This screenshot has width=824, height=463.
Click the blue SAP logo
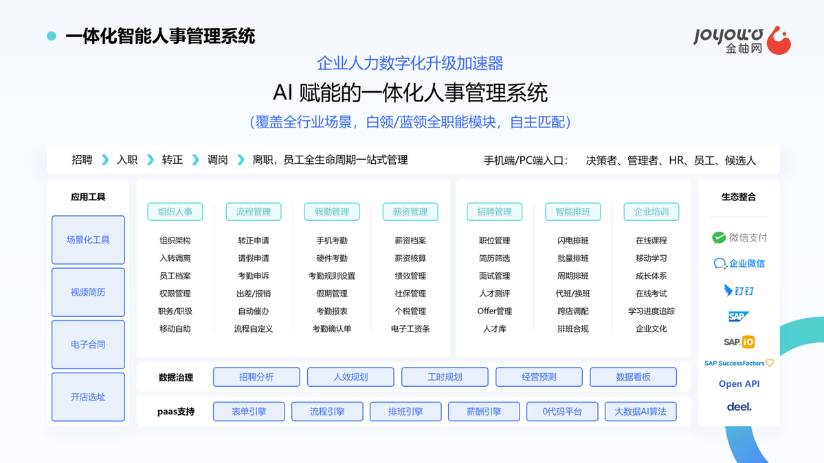pyautogui.click(x=738, y=316)
